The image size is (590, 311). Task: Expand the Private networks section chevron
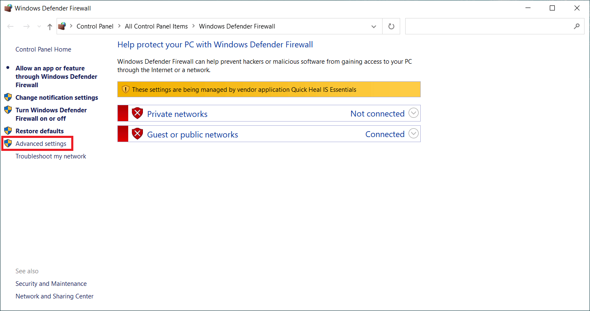414,113
